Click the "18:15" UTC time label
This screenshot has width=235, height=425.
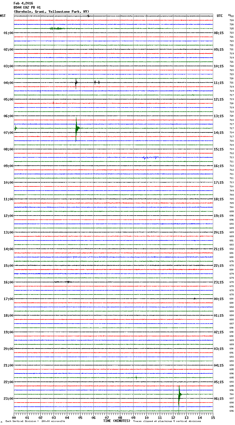[219, 199]
